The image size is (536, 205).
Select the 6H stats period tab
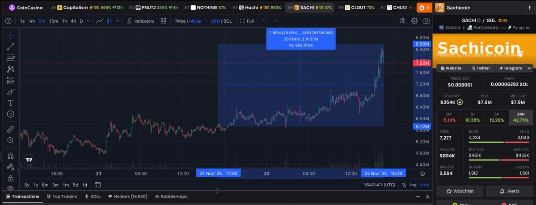click(497, 117)
